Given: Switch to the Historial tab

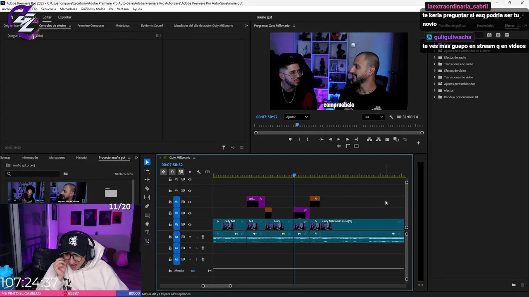Looking at the screenshot, I should [x=81, y=158].
